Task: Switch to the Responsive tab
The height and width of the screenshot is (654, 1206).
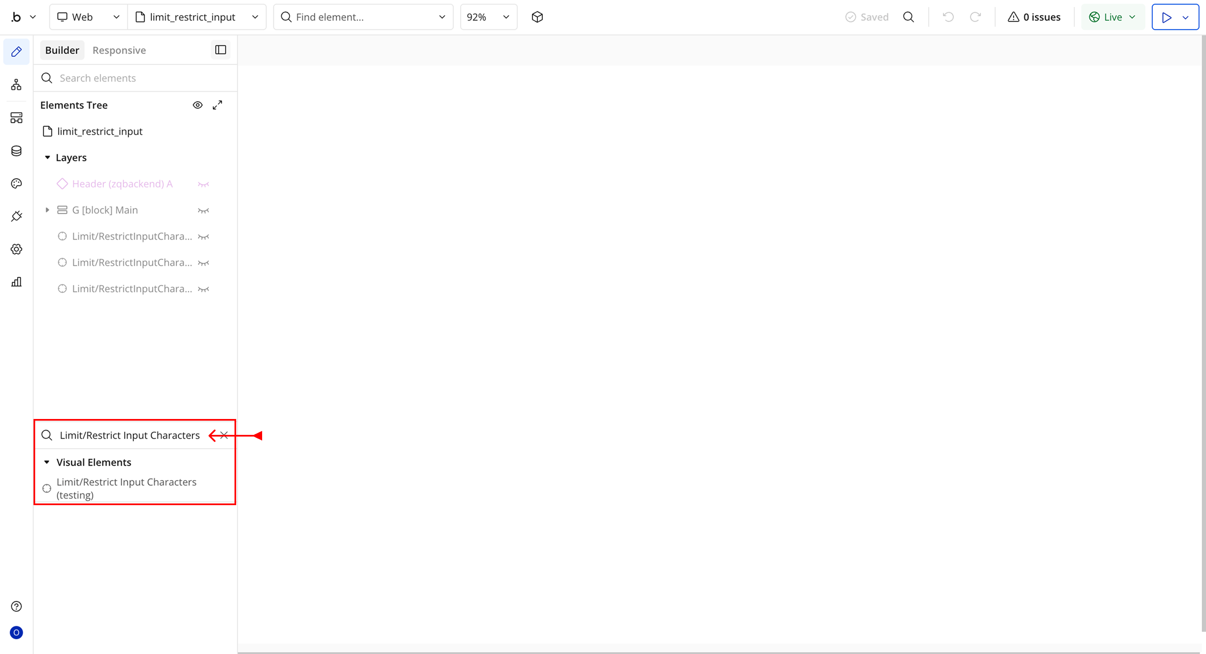Action: click(x=119, y=51)
